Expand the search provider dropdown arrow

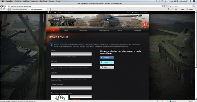coord(196,6)
